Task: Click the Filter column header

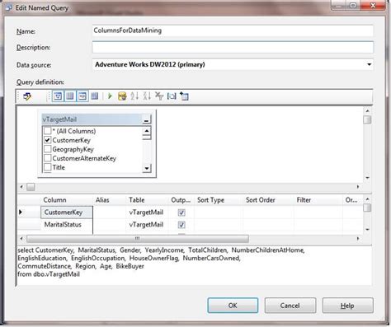Action: coord(304,200)
